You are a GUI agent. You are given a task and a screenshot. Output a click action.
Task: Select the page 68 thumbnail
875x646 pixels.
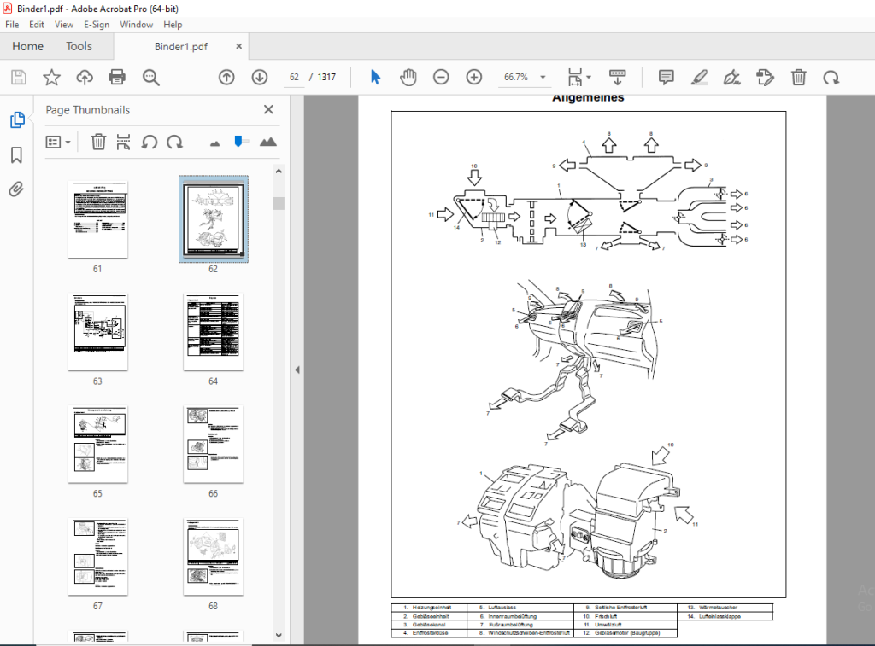click(213, 556)
